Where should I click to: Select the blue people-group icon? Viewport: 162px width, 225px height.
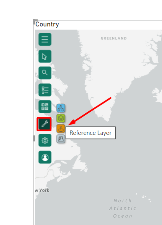point(61,108)
